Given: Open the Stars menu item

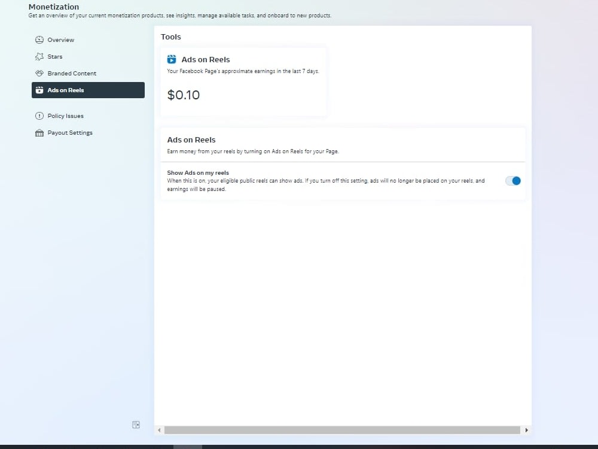Looking at the screenshot, I should click(88, 56).
